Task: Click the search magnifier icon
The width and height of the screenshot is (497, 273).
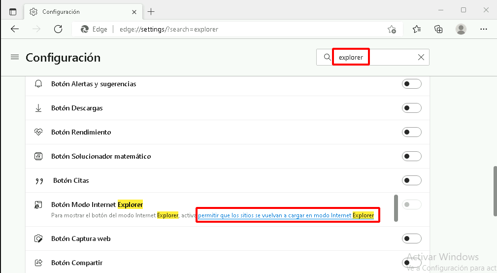Action: pyautogui.click(x=327, y=57)
